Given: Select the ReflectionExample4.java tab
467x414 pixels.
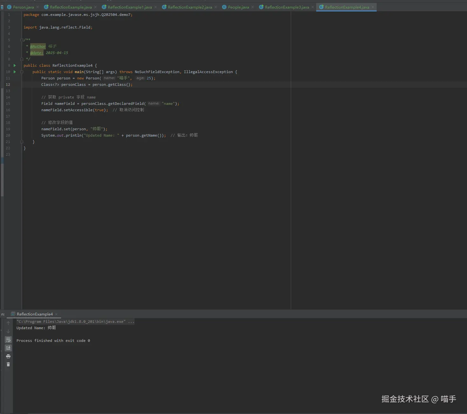Looking at the screenshot, I should tap(347, 7).
